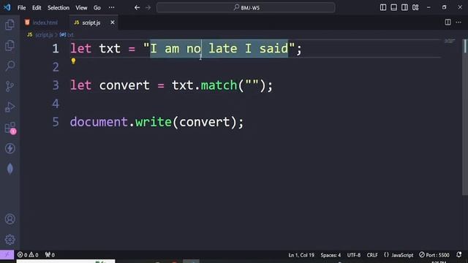Click the word write in line 5
Viewport: 468px width, 263px height.
pyautogui.click(x=154, y=122)
